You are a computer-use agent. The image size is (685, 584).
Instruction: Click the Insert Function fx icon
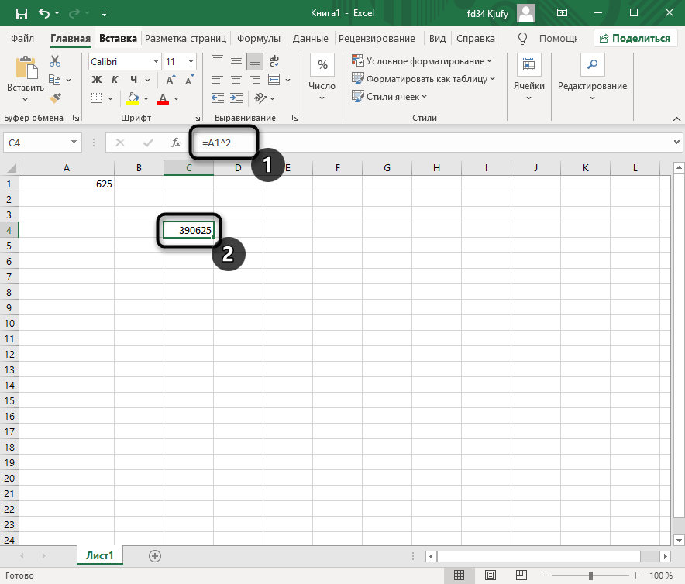176,143
